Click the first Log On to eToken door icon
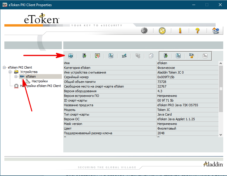227x176 pixels. click(84, 56)
